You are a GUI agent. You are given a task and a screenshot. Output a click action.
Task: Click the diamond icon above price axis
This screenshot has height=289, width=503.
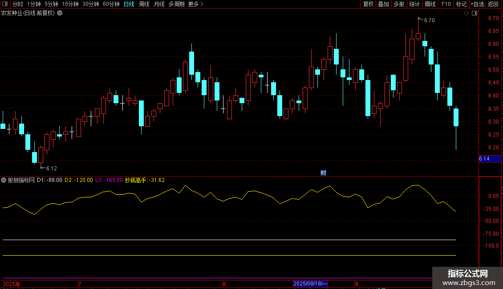coord(466,13)
